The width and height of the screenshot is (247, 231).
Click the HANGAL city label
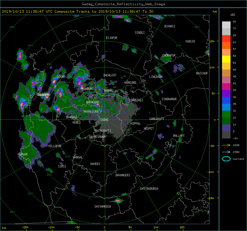[x=78, y=157]
